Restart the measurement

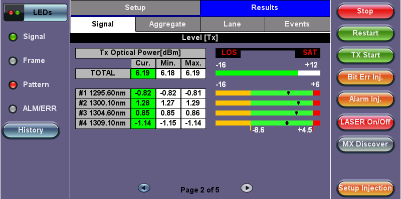365,33
